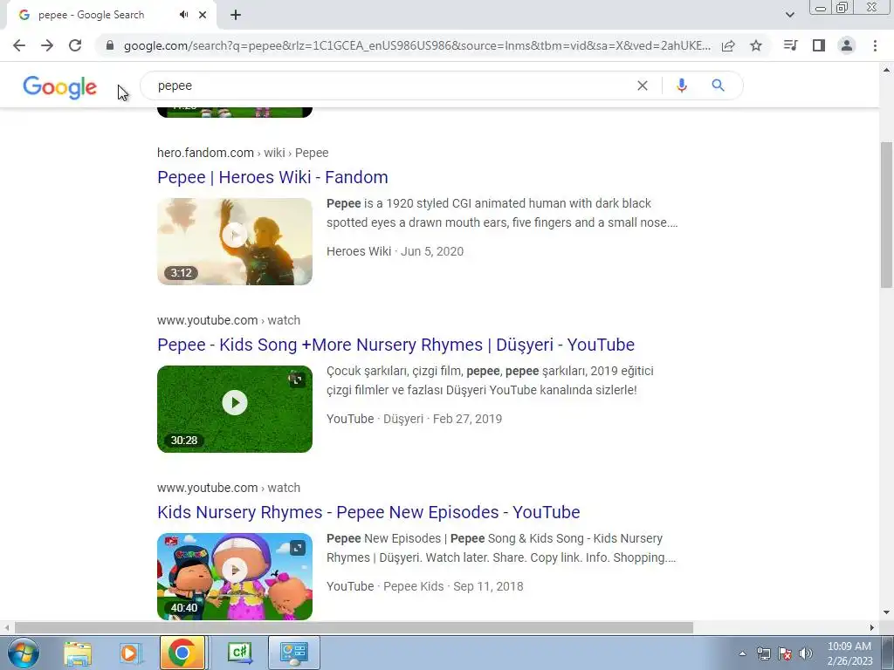The height and width of the screenshot is (670, 894).
Task: Open the Chrome three-dot menu
Action: (x=875, y=45)
